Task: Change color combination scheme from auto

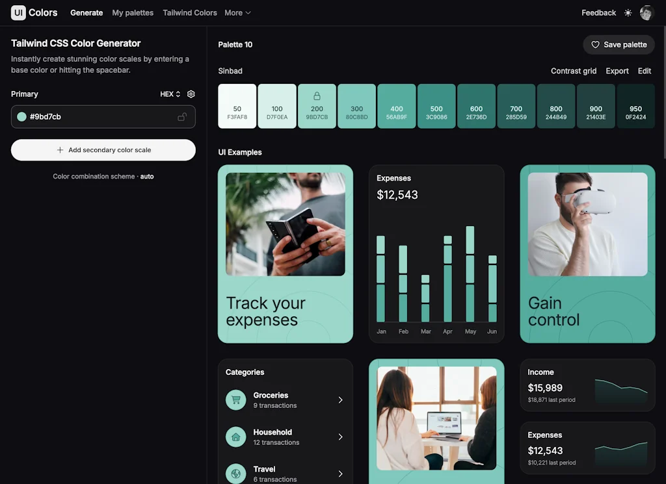Action: point(147,176)
